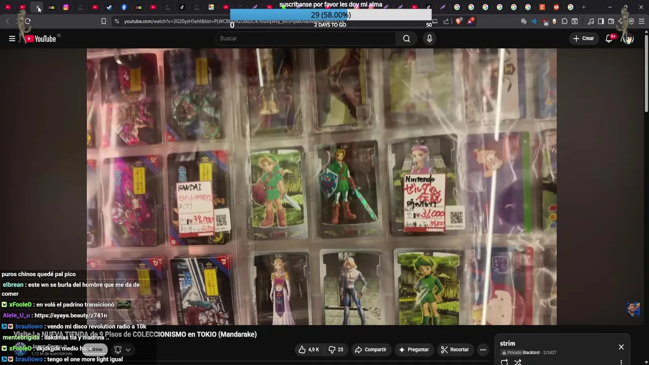Viewport: 649px width, 365px height.
Task: Click the Recortar clip button
Action: coord(455,350)
